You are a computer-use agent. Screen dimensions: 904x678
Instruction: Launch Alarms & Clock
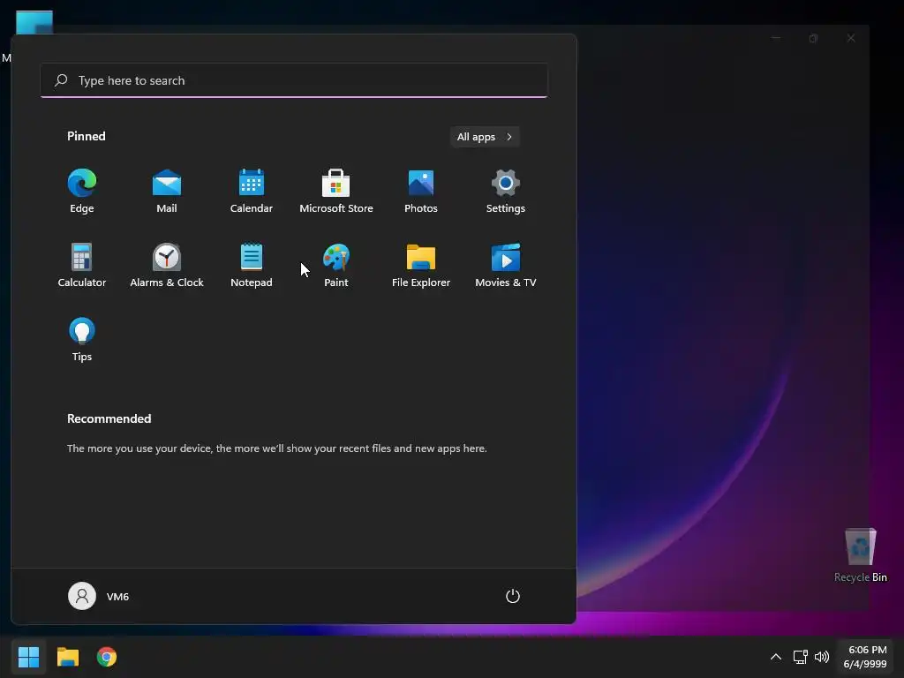[x=167, y=265]
